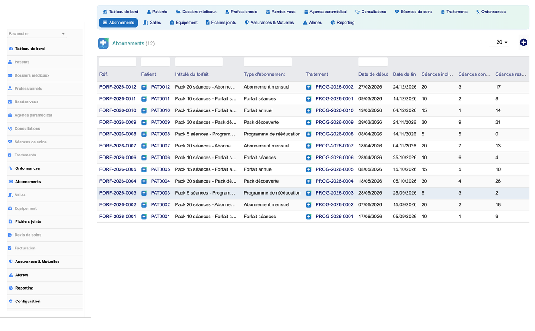
Task: Click the Configuration gear icon in sidebar
Action: (x=11, y=302)
